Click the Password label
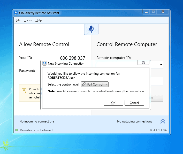 (x=27, y=71)
